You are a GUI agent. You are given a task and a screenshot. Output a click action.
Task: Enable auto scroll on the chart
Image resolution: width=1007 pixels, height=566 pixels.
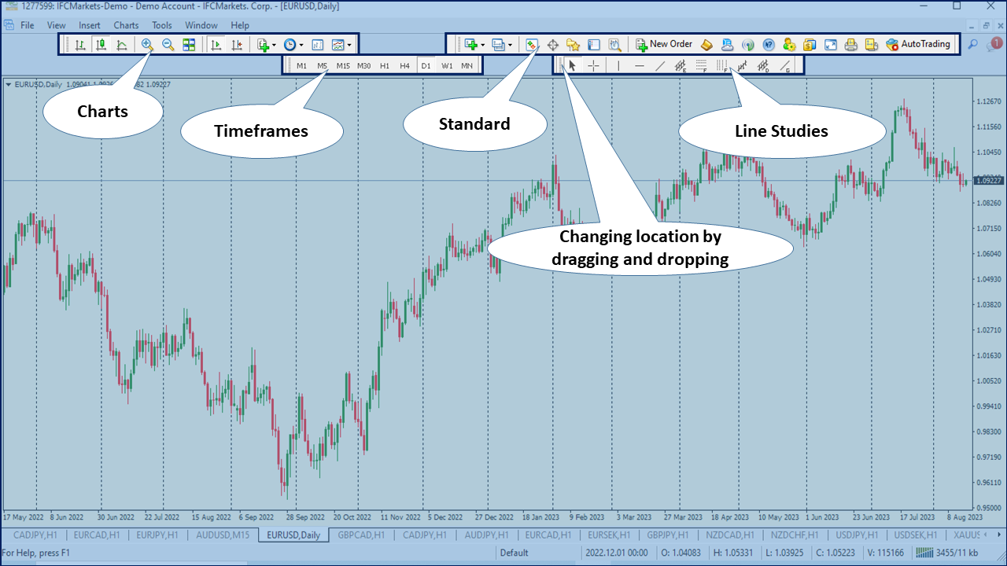pos(216,45)
